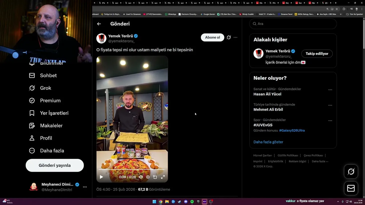Click @yemekteroru_ handle under post author
365x205 pixels.
point(121,41)
